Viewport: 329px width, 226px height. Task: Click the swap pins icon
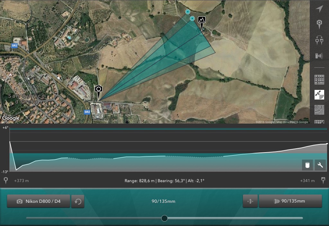click(x=319, y=40)
